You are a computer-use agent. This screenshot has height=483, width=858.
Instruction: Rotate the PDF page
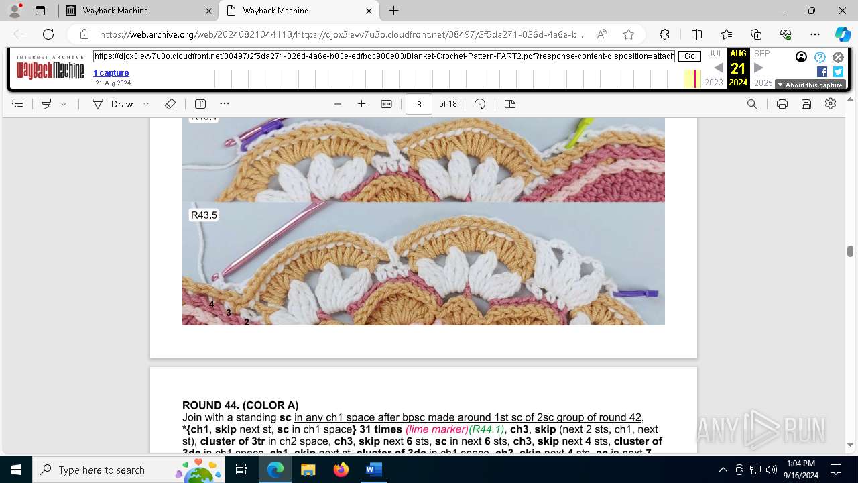[x=480, y=104]
